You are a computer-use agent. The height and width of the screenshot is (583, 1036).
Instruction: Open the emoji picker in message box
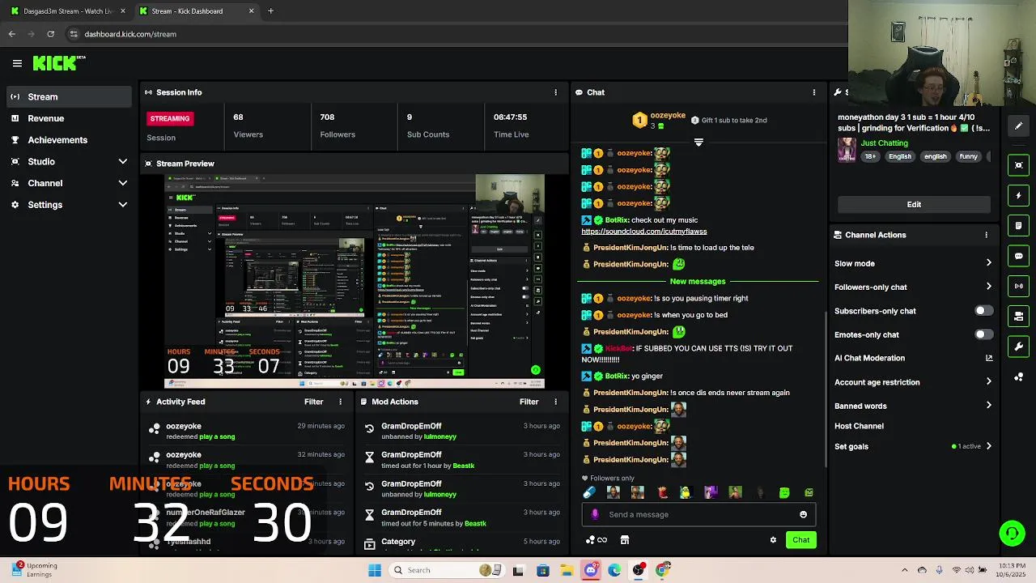803,514
